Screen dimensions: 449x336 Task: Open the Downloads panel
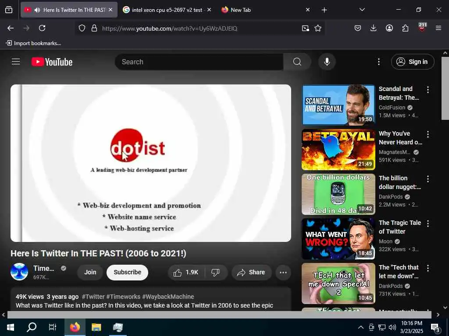coord(373,28)
